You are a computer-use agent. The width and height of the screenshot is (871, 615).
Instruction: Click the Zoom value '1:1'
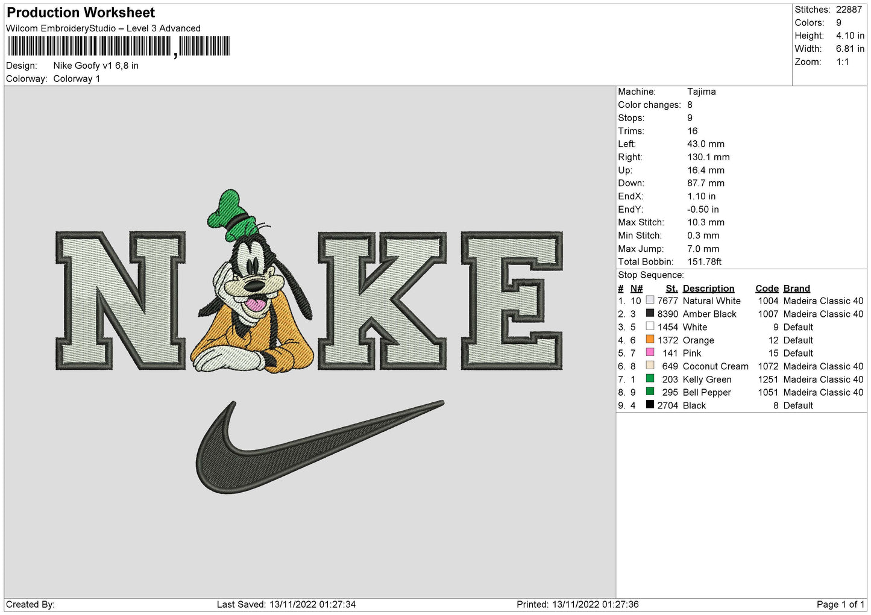pyautogui.click(x=842, y=62)
